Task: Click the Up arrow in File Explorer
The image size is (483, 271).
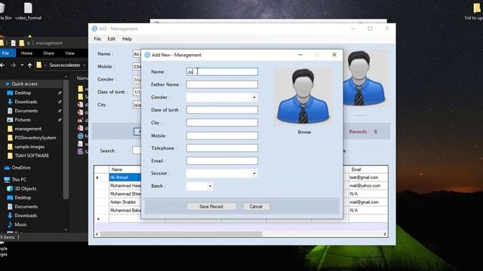Action: [29, 65]
